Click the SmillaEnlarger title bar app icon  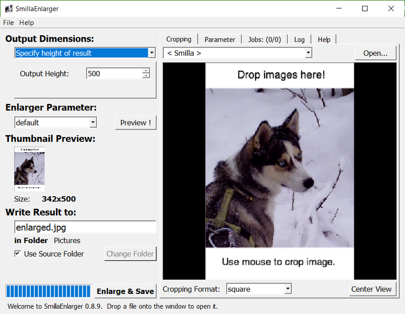[8, 9]
